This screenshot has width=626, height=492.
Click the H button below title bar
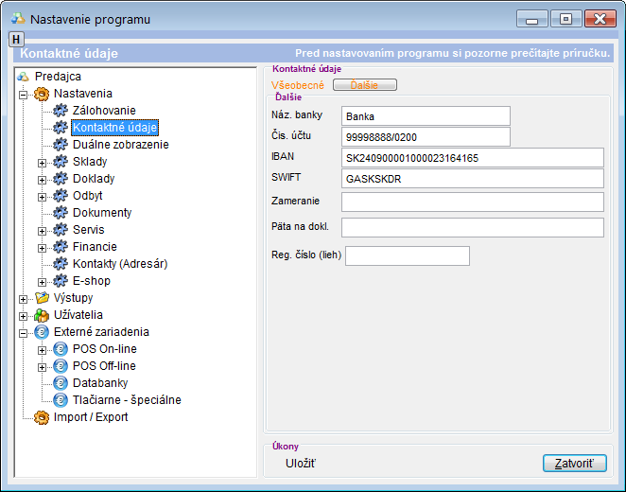point(16,39)
